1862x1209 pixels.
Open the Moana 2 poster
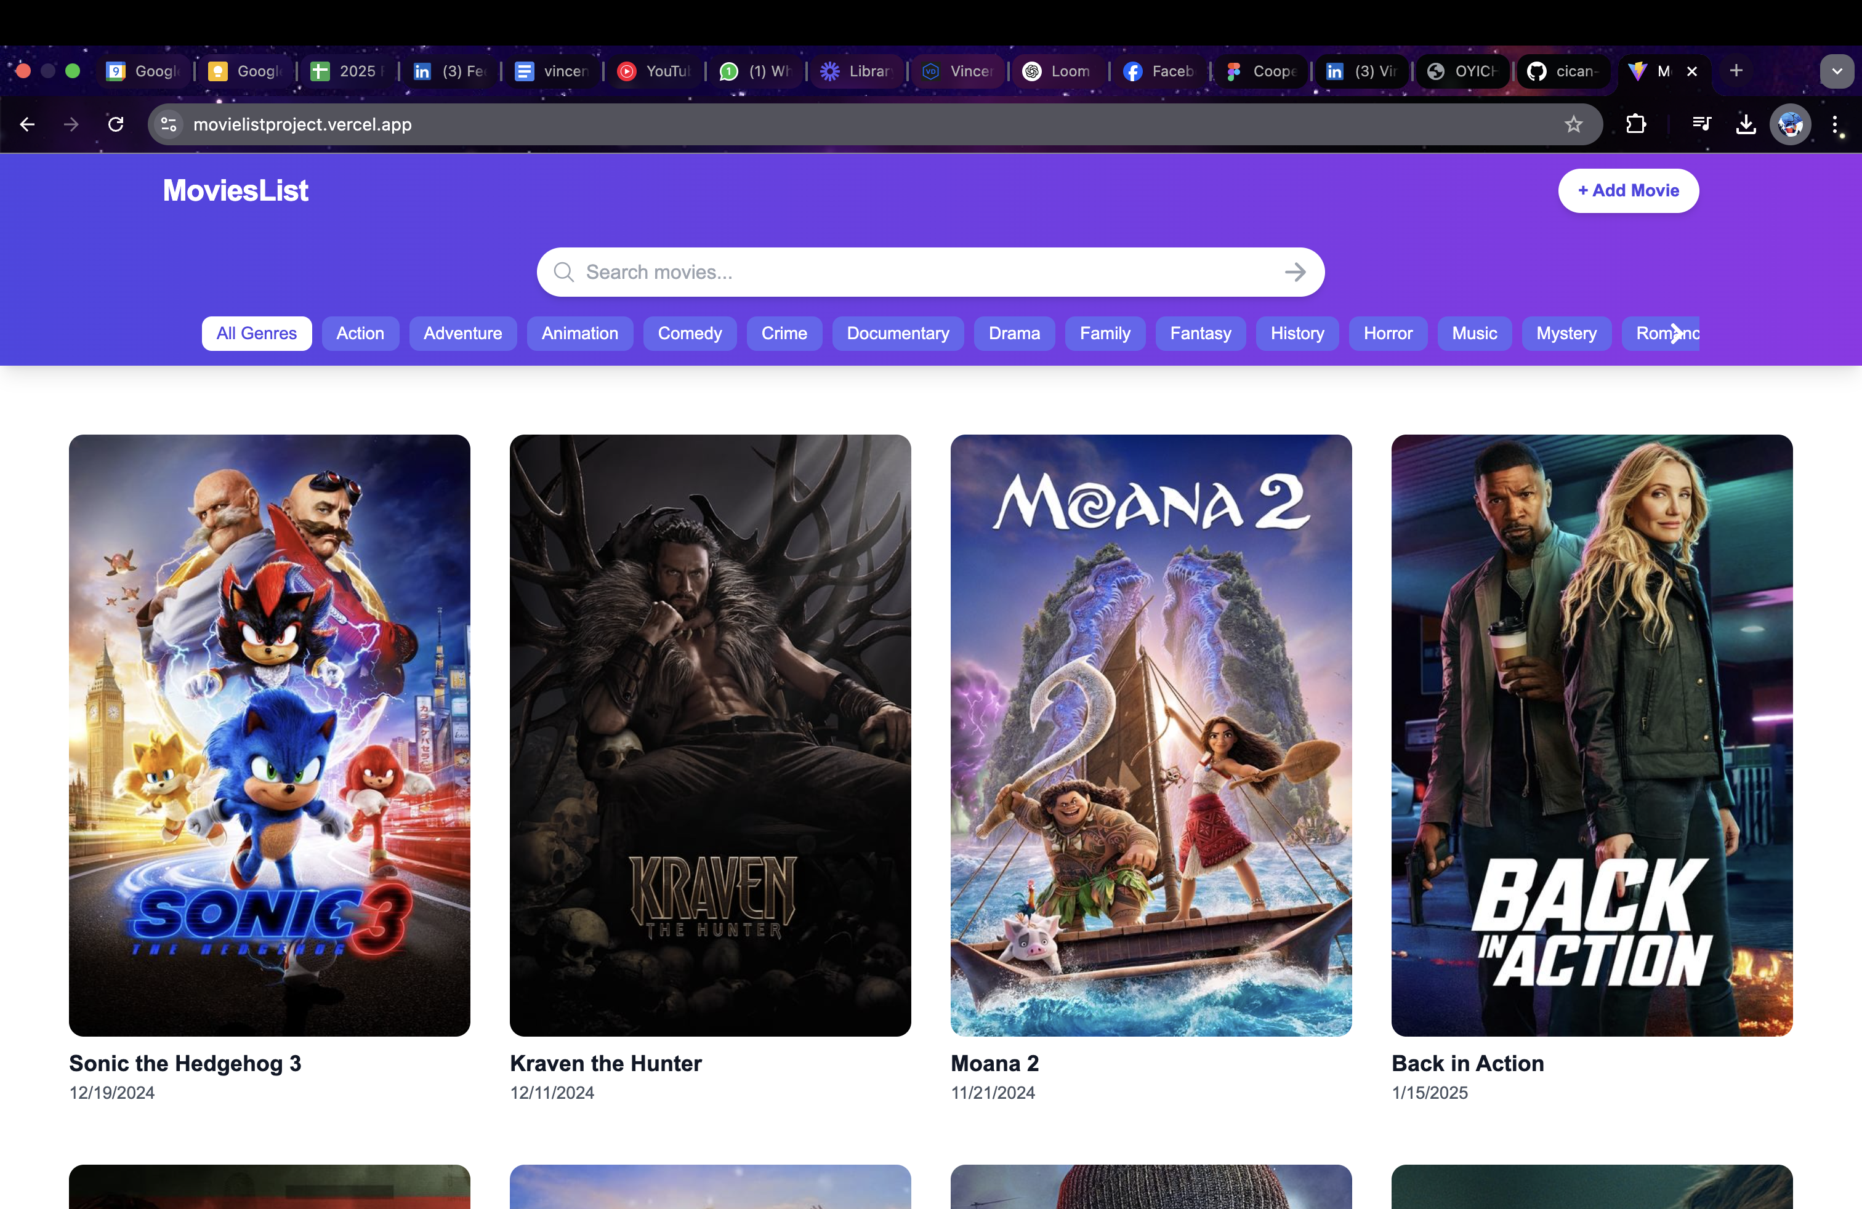click(x=1151, y=735)
